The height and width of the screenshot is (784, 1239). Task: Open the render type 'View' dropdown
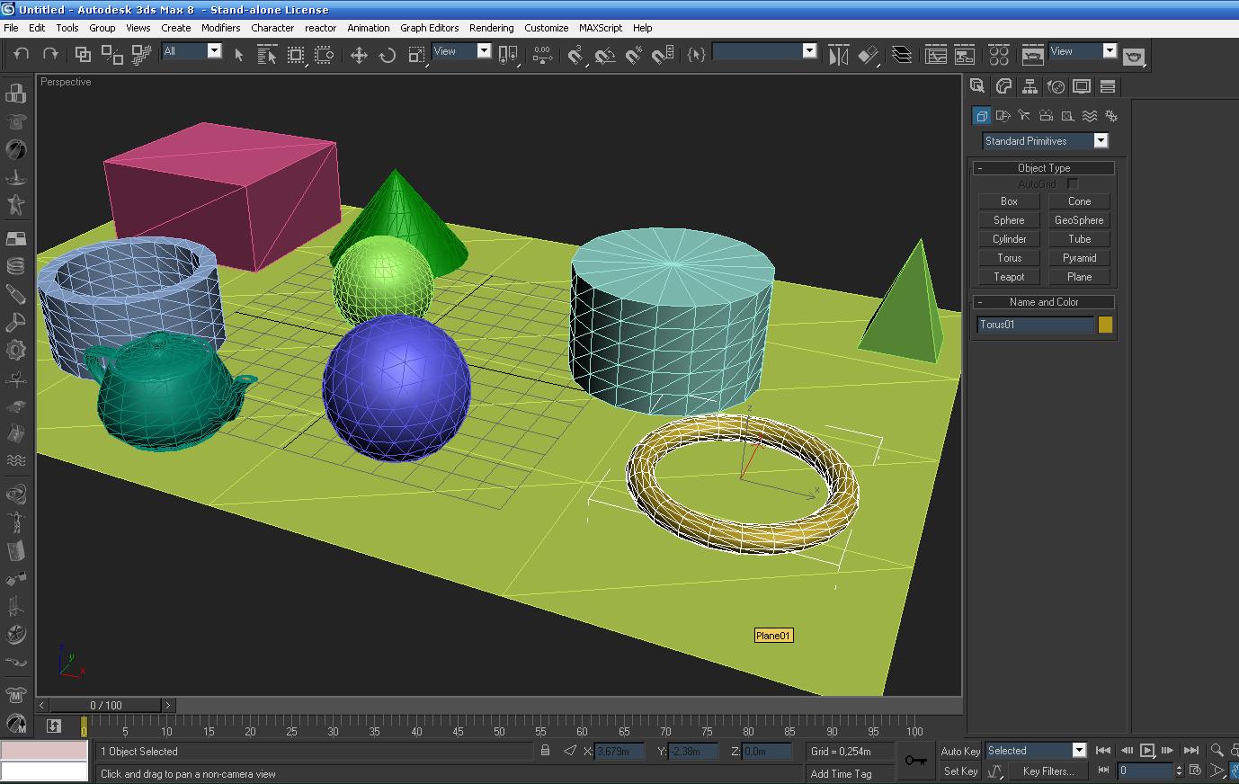click(x=1083, y=51)
